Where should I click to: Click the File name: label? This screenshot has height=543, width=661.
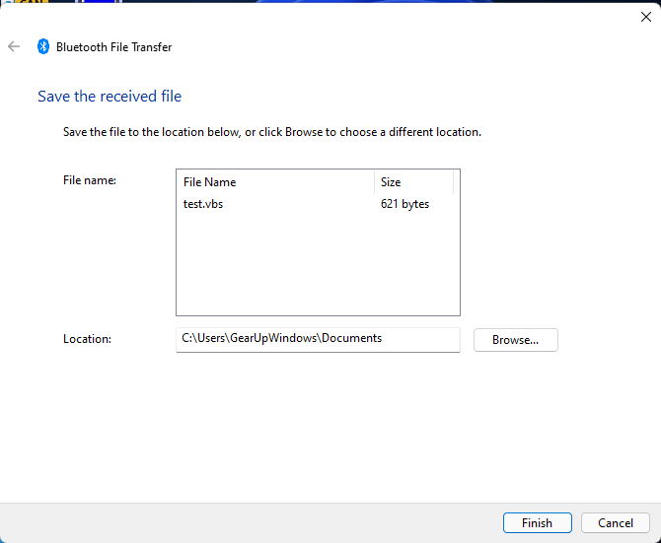click(x=90, y=180)
